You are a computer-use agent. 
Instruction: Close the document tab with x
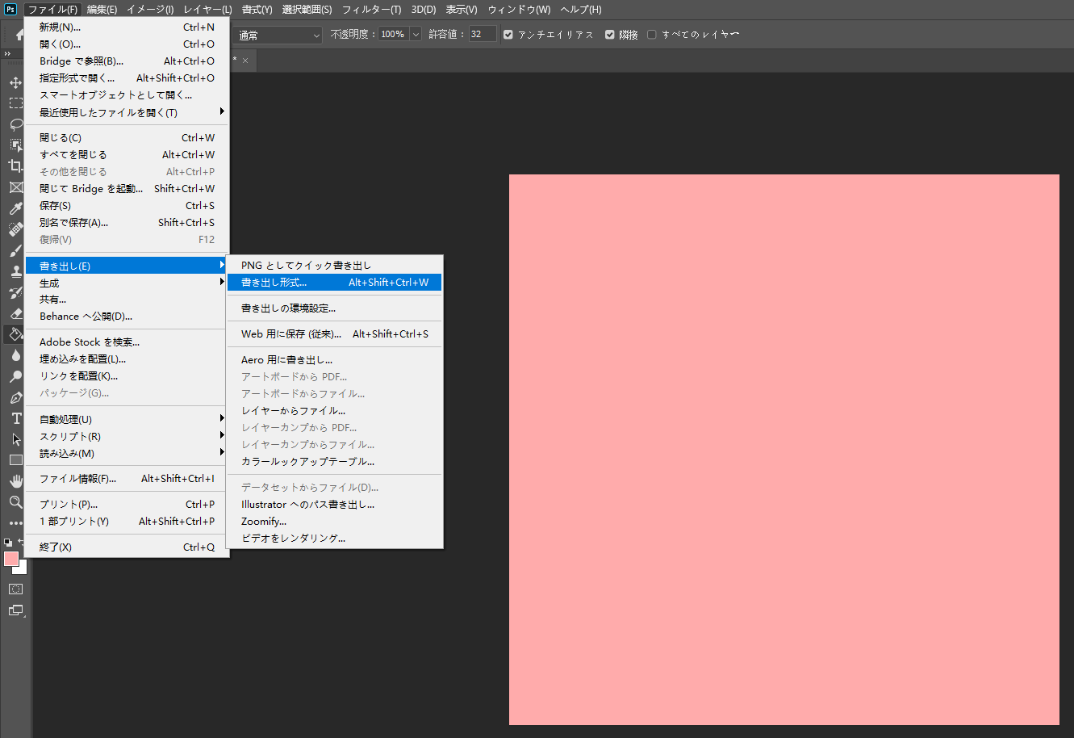(245, 61)
